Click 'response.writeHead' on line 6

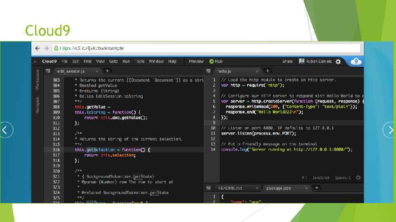pyautogui.click(x=247, y=106)
